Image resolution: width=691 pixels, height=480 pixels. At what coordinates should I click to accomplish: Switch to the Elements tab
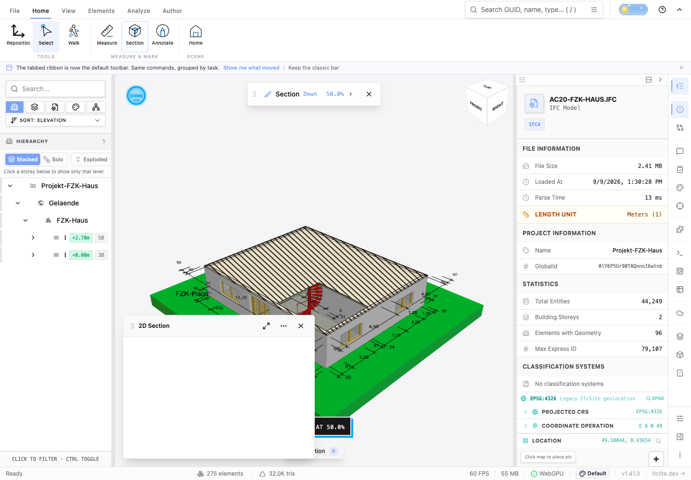click(101, 11)
